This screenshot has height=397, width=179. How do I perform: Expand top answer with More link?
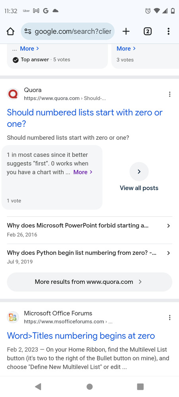tap(29, 48)
